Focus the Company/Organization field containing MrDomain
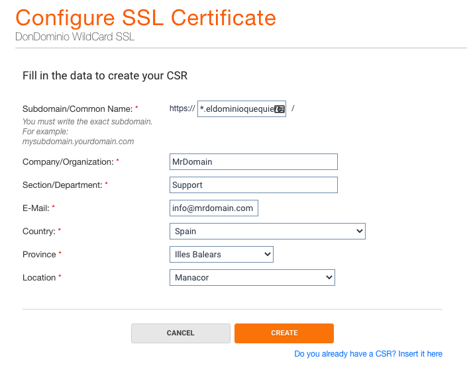Screen dimensions: 467x387 coord(254,162)
